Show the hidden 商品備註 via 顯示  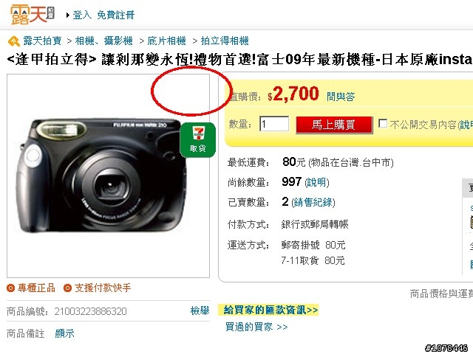click(64, 333)
